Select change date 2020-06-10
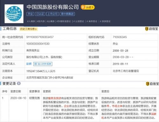 (18, 98)
